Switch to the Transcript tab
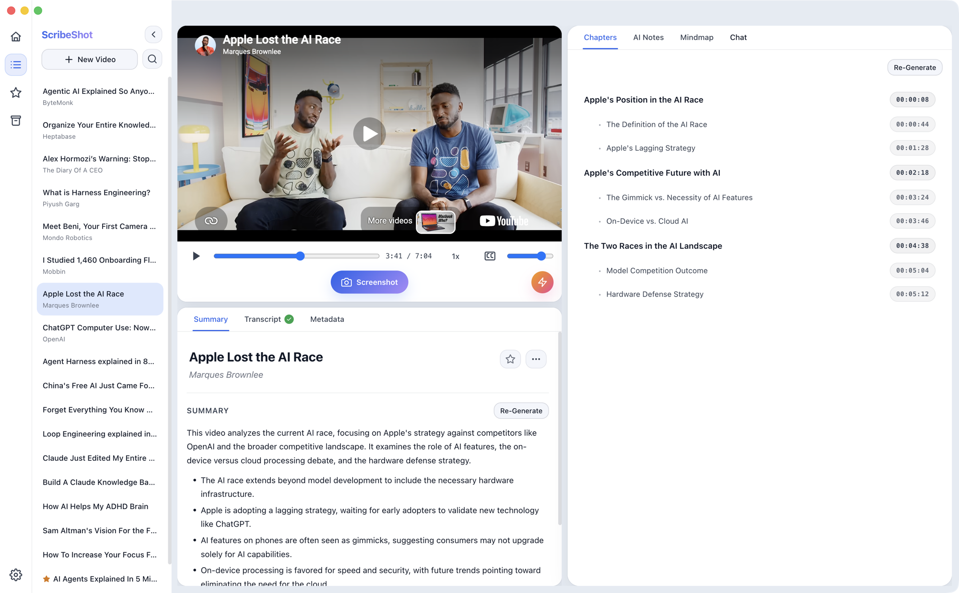This screenshot has width=959, height=593. pos(269,319)
